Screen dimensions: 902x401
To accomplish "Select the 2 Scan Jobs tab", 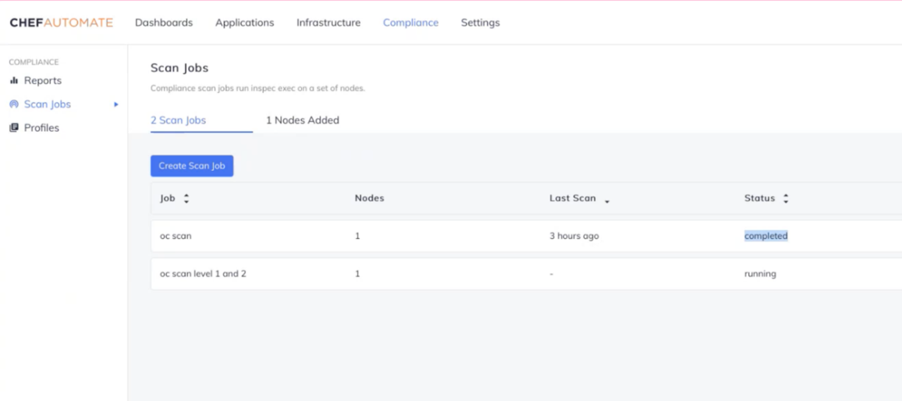I will point(179,120).
